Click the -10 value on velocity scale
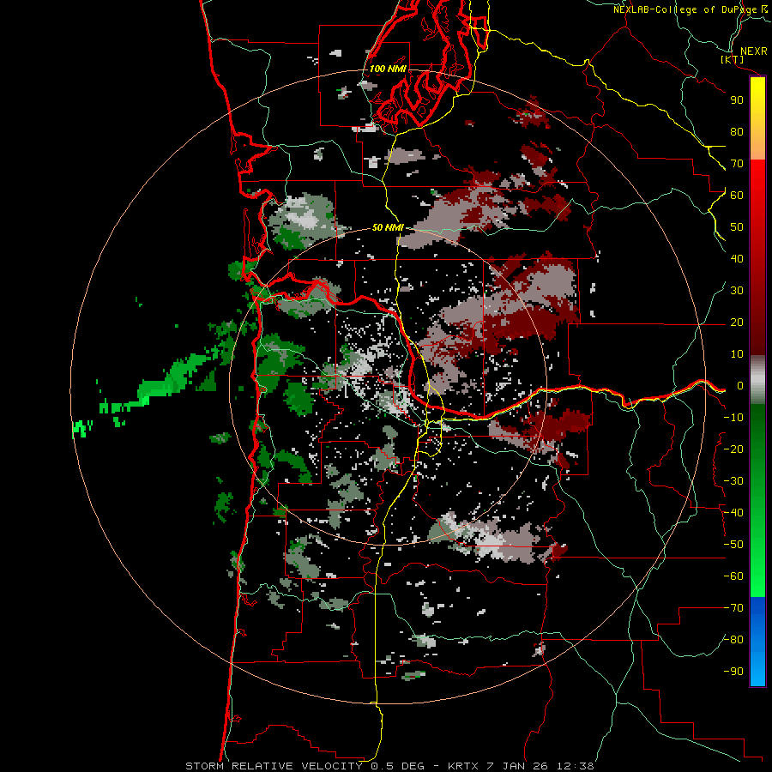The image size is (772, 772). 733,418
